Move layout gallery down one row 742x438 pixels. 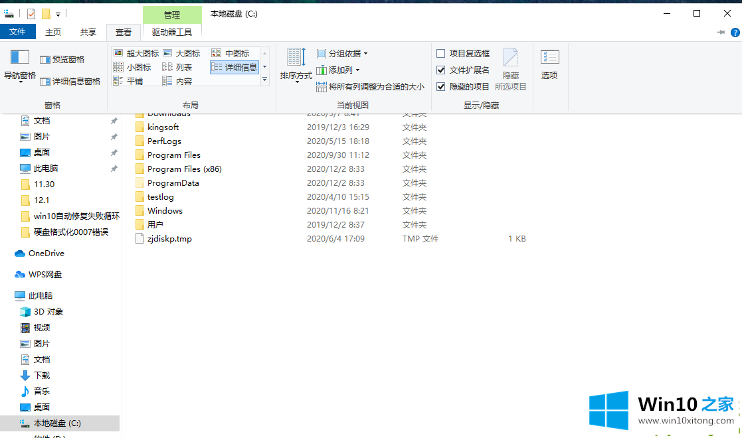coord(264,66)
